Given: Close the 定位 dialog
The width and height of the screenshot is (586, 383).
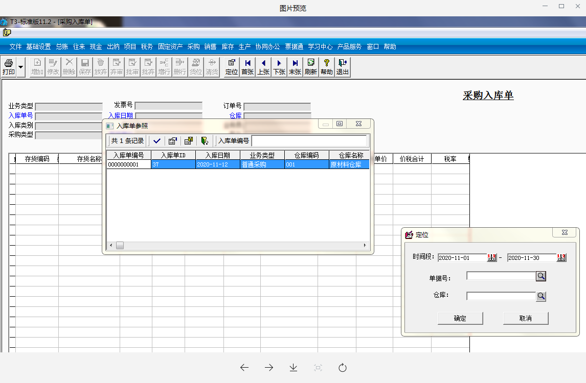Looking at the screenshot, I should (x=565, y=232).
